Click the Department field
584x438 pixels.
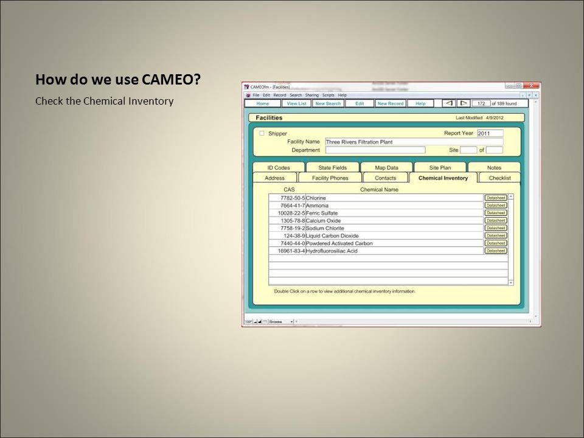(375, 150)
